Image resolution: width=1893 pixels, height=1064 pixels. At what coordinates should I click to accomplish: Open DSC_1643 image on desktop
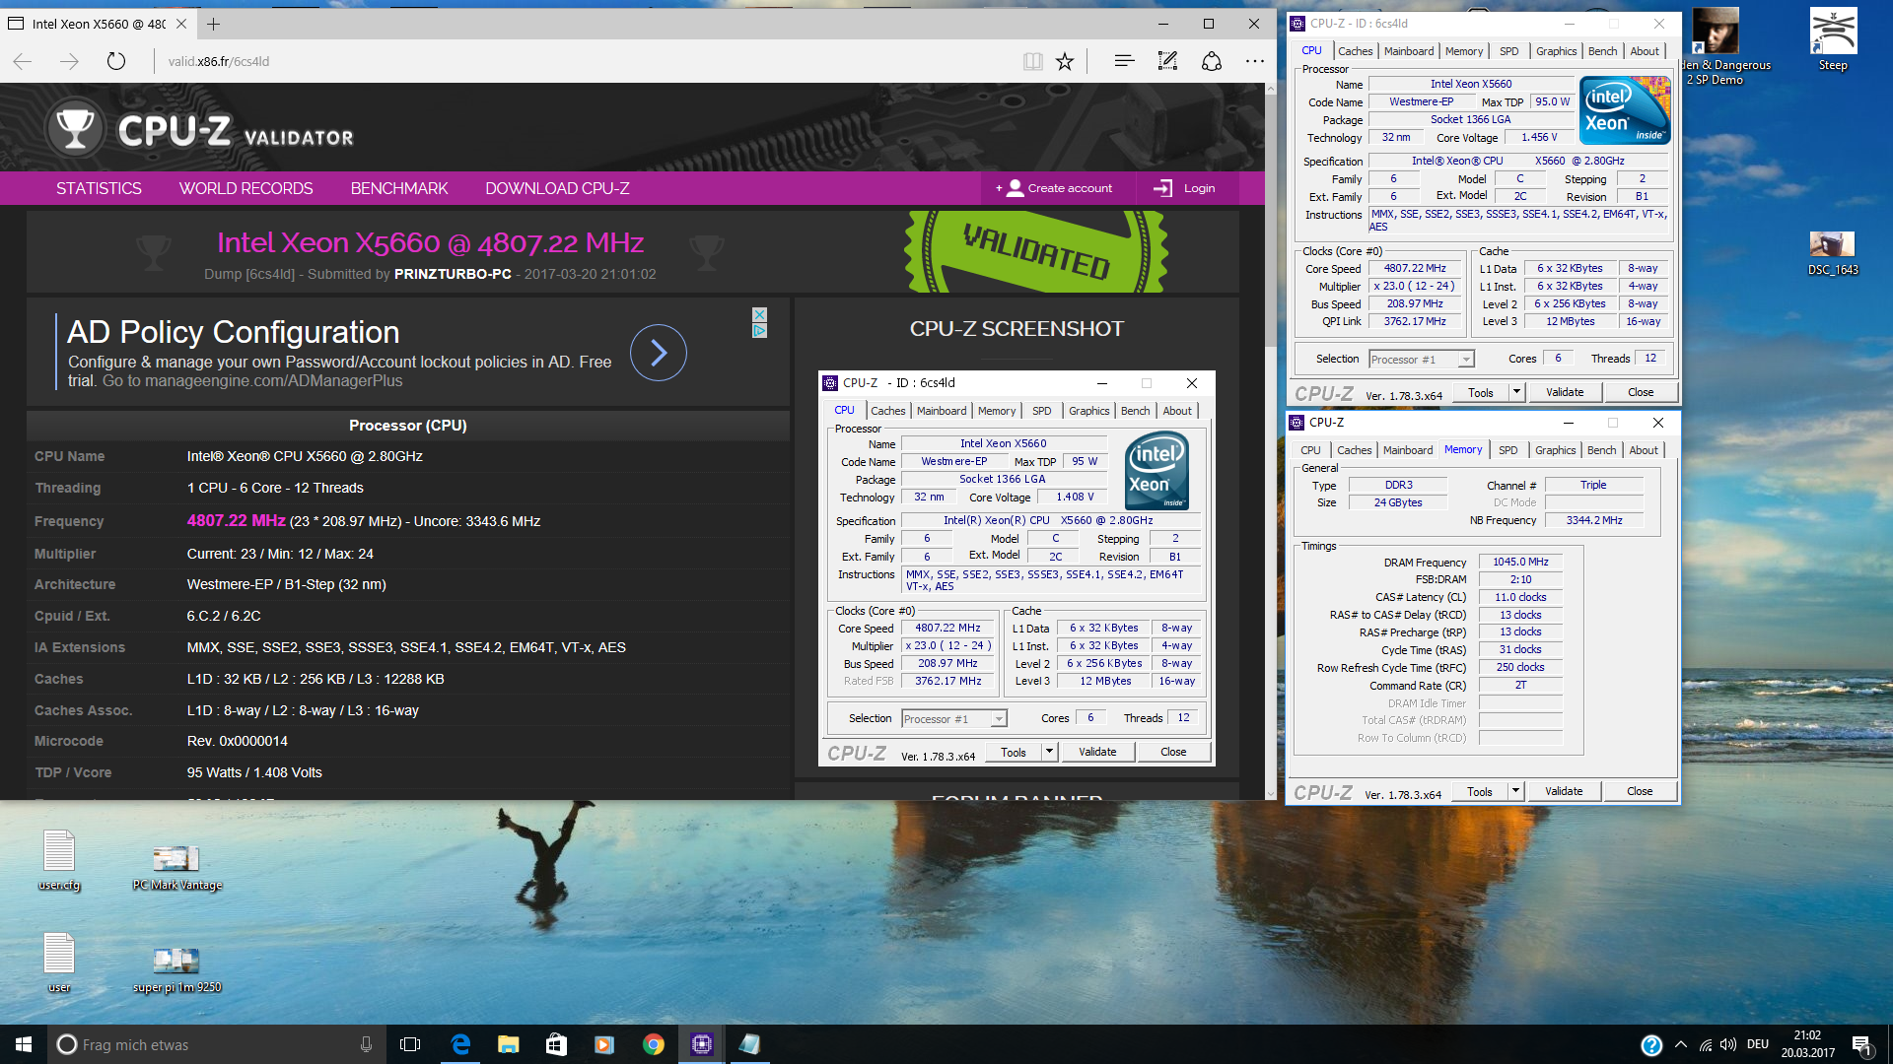(1833, 252)
